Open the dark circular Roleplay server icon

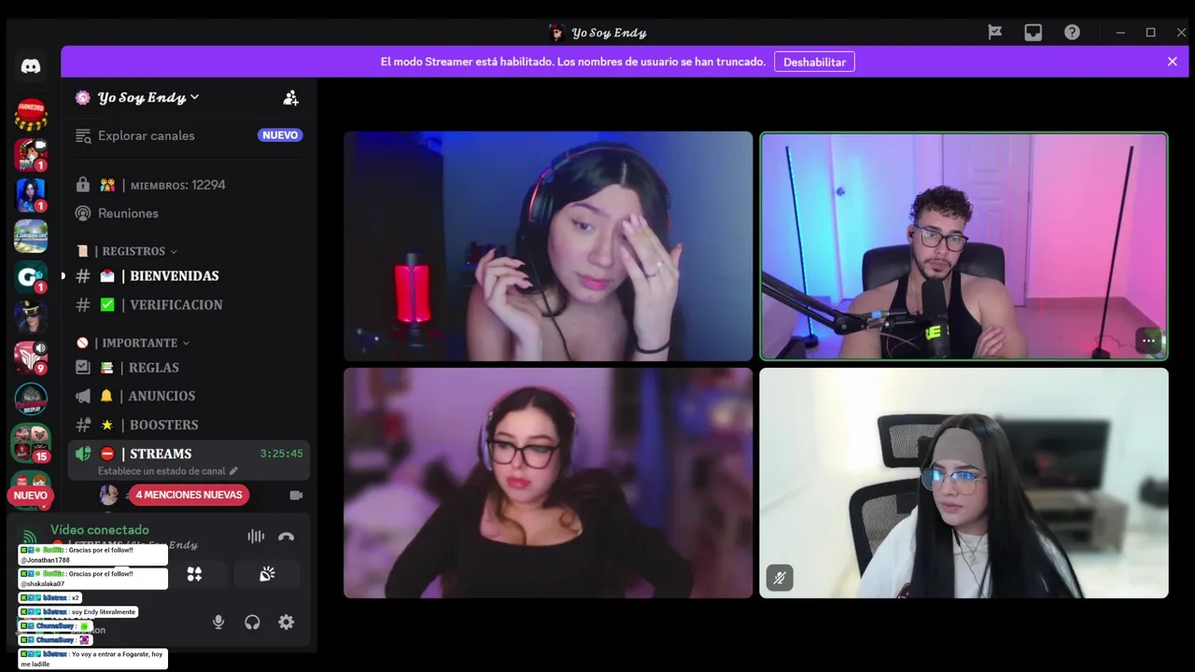31,399
